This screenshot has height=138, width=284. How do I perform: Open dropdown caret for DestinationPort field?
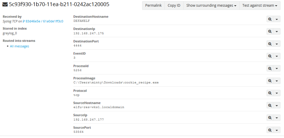point(277,44)
